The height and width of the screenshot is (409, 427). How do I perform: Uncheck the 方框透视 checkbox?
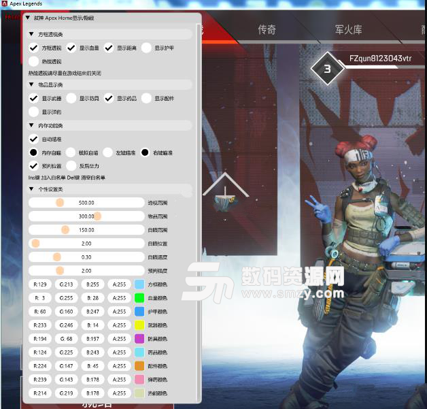click(x=33, y=48)
